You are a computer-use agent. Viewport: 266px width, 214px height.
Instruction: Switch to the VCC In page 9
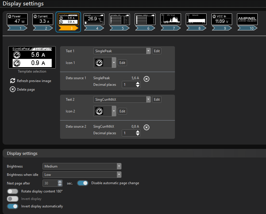222,20
